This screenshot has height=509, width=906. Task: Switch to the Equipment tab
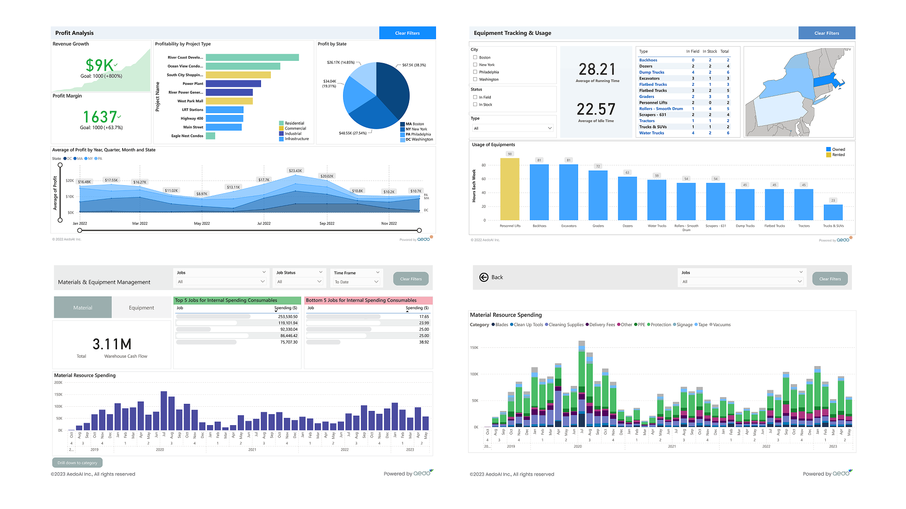(x=141, y=308)
